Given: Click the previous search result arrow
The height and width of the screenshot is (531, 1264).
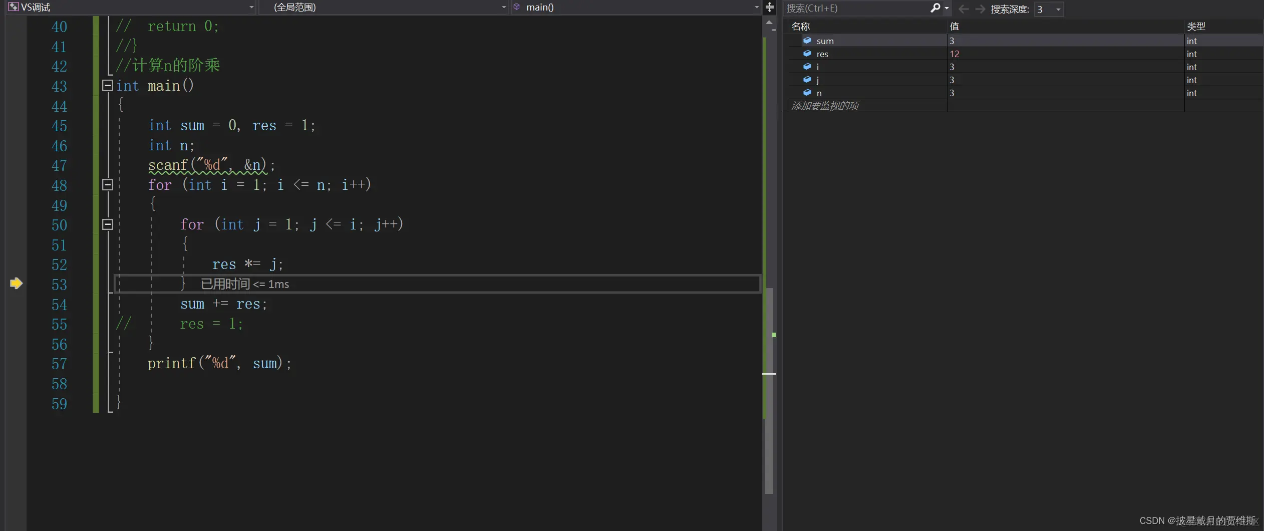Looking at the screenshot, I should pos(963,9).
